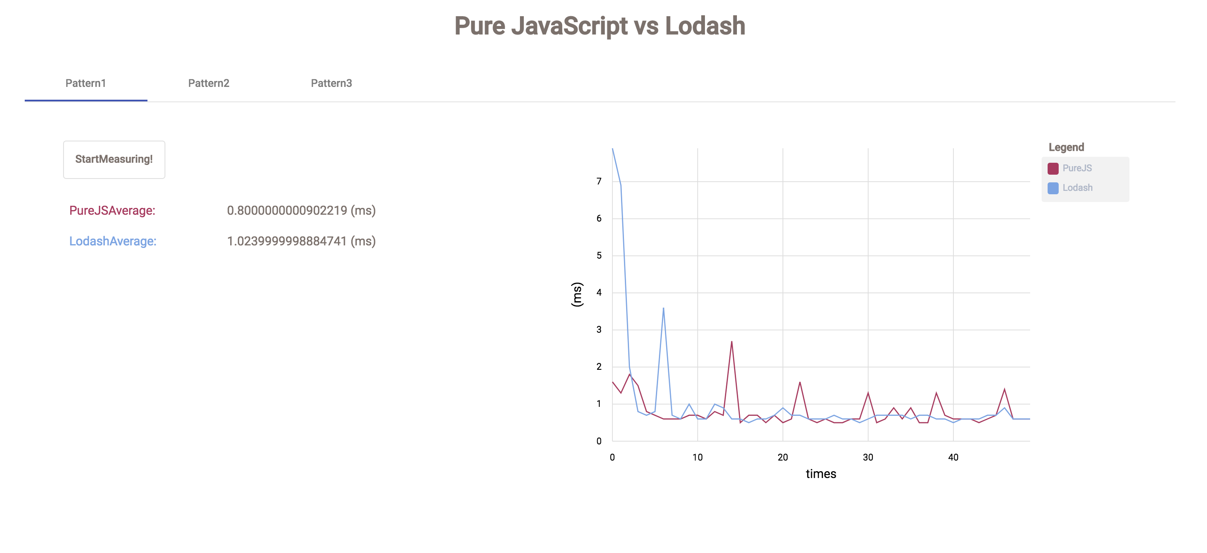The image size is (1207, 553).
Task: Click y-axis tick label 3
Action: point(599,330)
